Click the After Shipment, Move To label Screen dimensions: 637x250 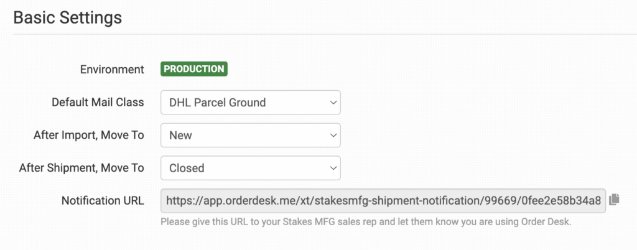click(82, 168)
